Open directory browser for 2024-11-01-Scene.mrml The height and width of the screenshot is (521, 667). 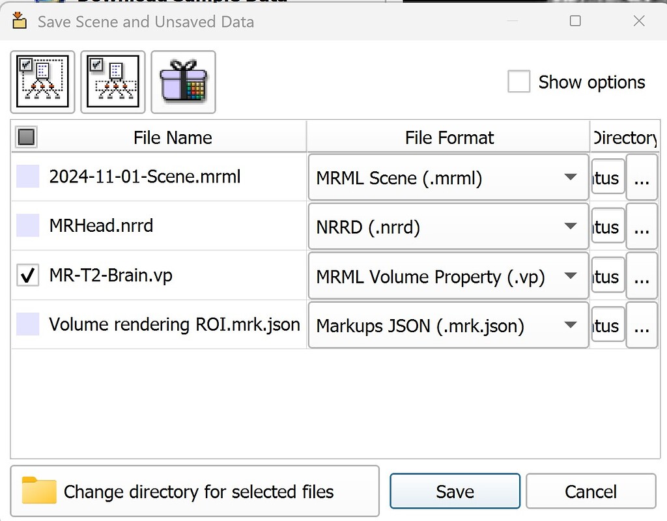tap(642, 177)
